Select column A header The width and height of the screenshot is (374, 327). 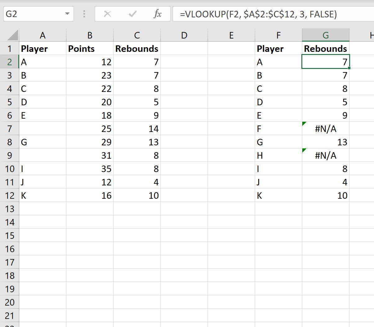point(43,35)
